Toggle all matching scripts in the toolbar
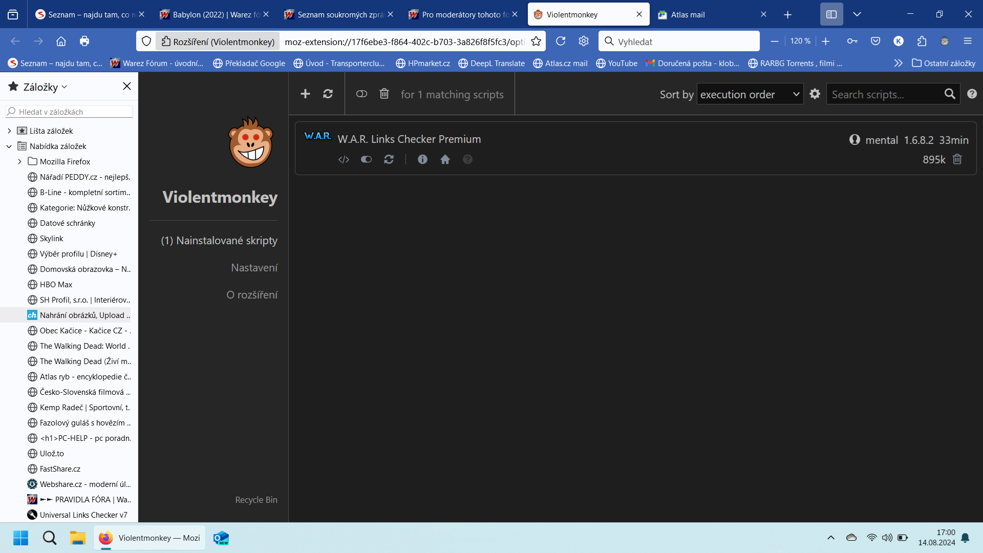This screenshot has height=553, width=983. [361, 94]
